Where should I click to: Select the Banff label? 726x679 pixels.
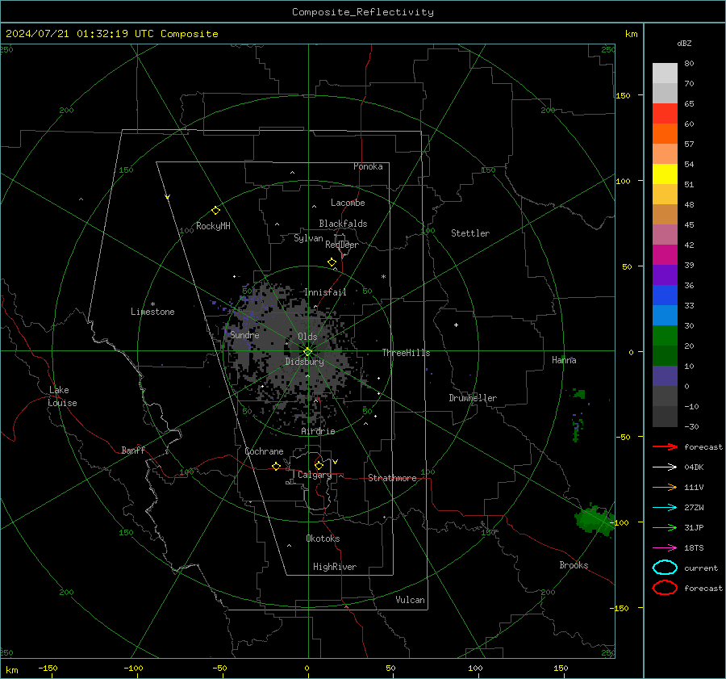[133, 451]
